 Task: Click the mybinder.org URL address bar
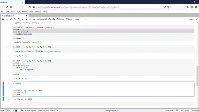(x=77, y=7)
